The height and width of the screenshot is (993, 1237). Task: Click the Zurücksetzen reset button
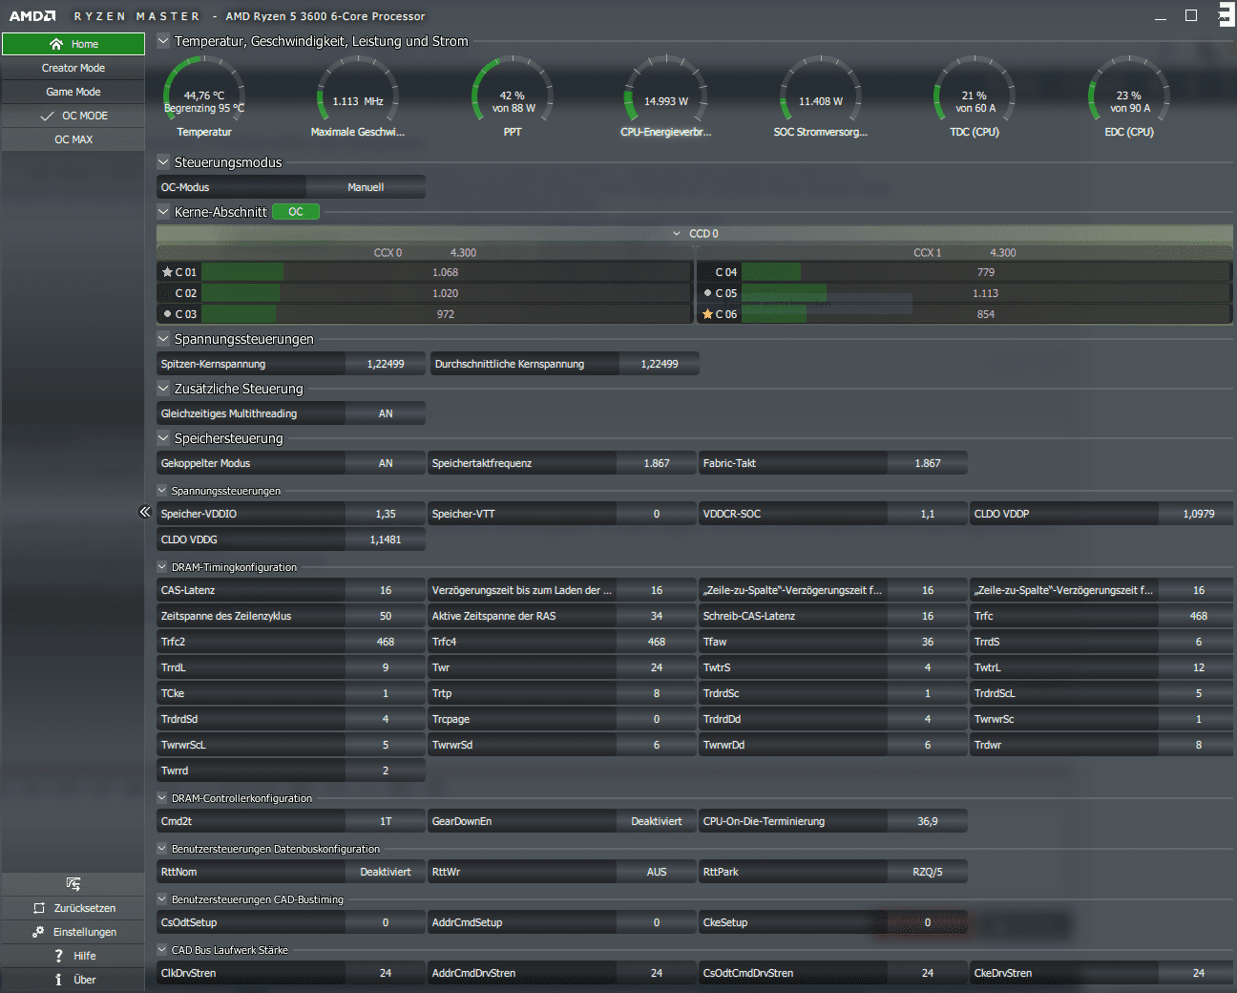73,908
